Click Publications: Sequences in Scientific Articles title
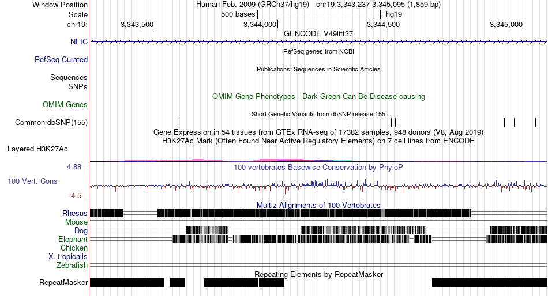Image resolution: width=548 pixels, height=296 pixels. tap(318, 69)
